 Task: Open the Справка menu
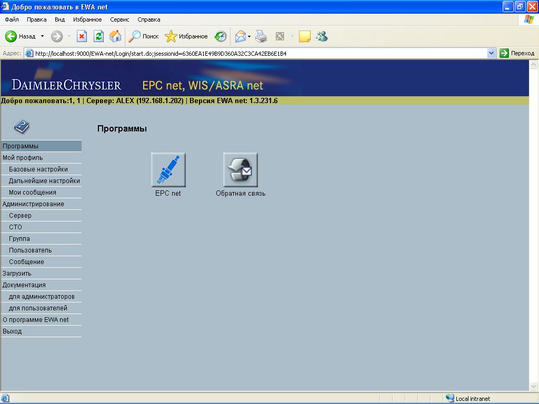click(149, 19)
